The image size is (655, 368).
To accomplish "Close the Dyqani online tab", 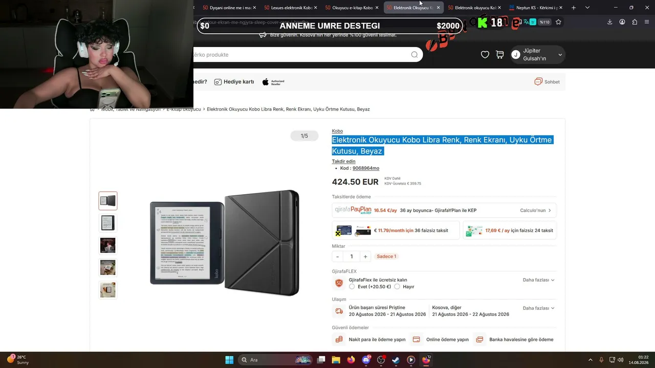I will [254, 8].
